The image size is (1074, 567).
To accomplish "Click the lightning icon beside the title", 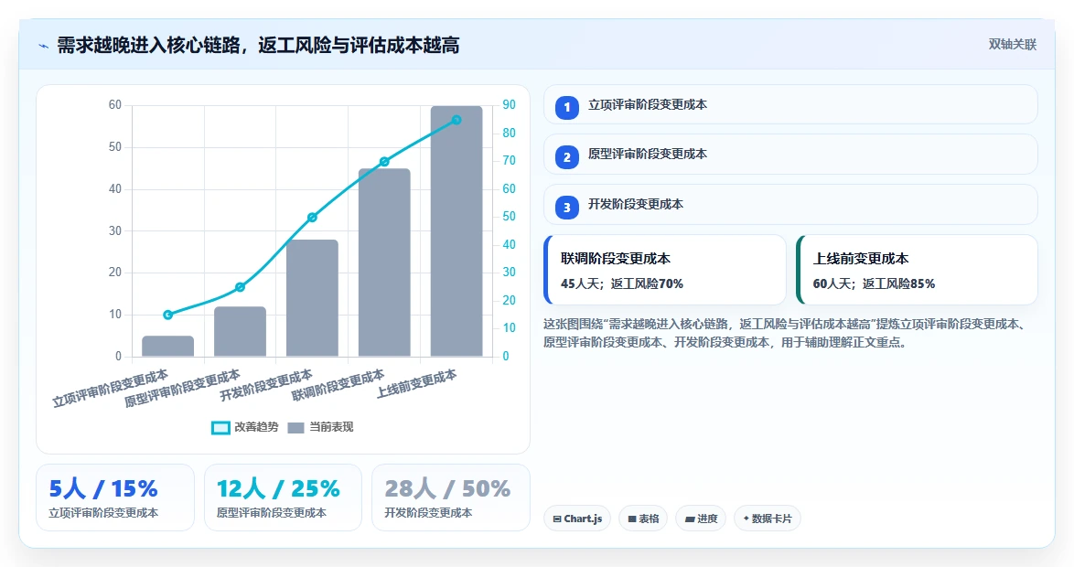I will 43,46.
